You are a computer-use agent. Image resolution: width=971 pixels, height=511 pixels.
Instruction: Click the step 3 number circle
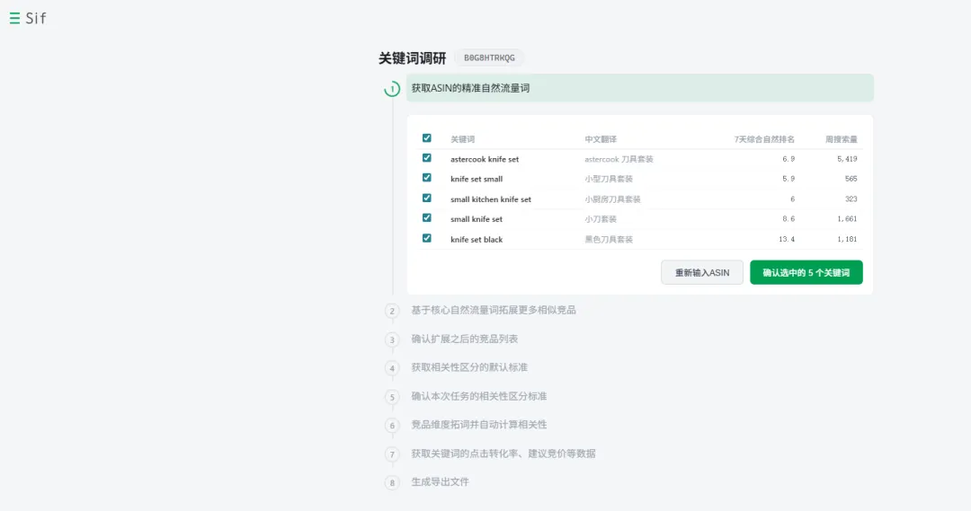point(392,339)
